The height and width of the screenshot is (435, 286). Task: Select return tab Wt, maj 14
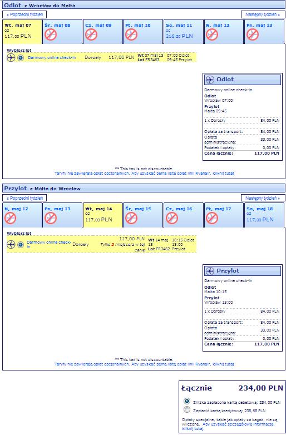tap(103, 215)
